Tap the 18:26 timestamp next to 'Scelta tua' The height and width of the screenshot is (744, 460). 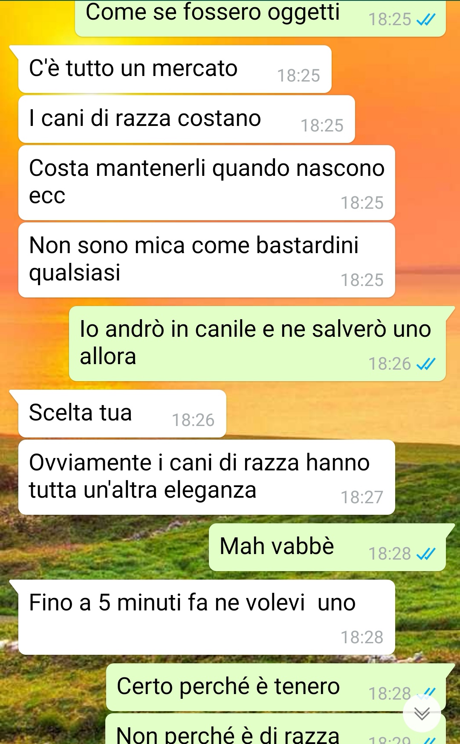coord(193,420)
